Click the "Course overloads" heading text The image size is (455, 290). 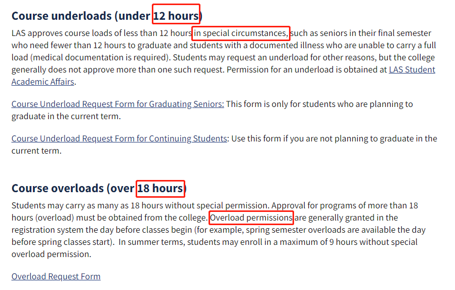pos(59,189)
